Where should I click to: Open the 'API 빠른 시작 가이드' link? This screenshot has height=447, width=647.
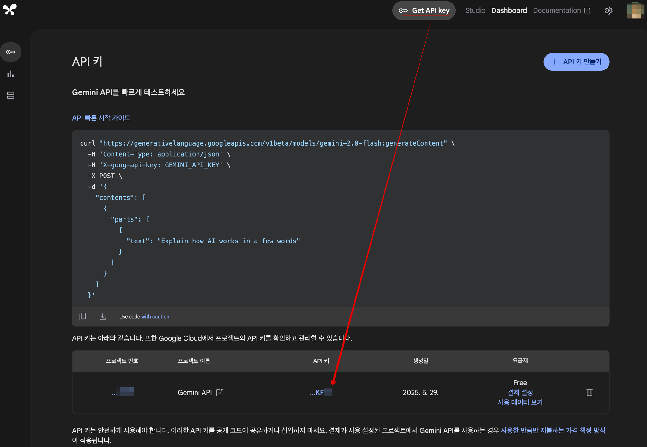click(101, 118)
